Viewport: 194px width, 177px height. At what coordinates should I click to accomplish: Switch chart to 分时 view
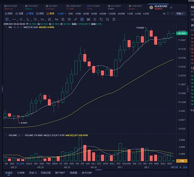click(x=70, y=14)
